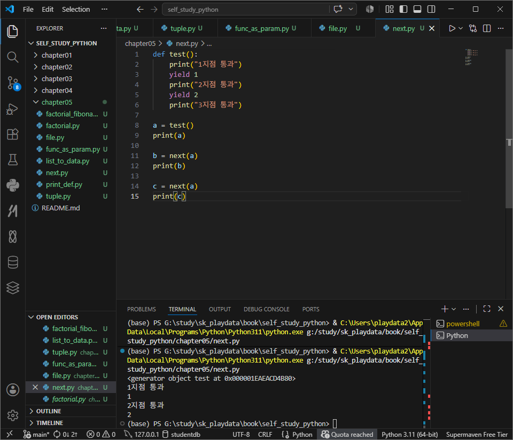Close the next.py editor tab
This screenshot has width=513, height=440.
click(x=432, y=28)
